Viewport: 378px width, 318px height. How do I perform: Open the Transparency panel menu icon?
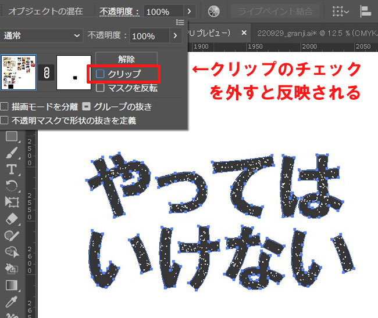[x=180, y=22]
